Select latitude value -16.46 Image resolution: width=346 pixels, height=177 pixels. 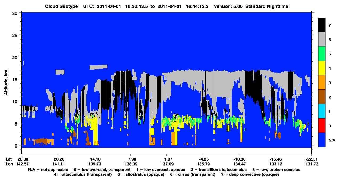point(275,159)
